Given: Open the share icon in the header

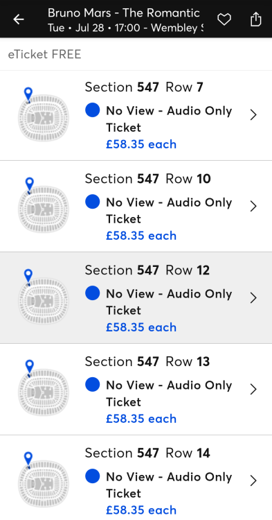Looking at the screenshot, I should pos(256,19).
